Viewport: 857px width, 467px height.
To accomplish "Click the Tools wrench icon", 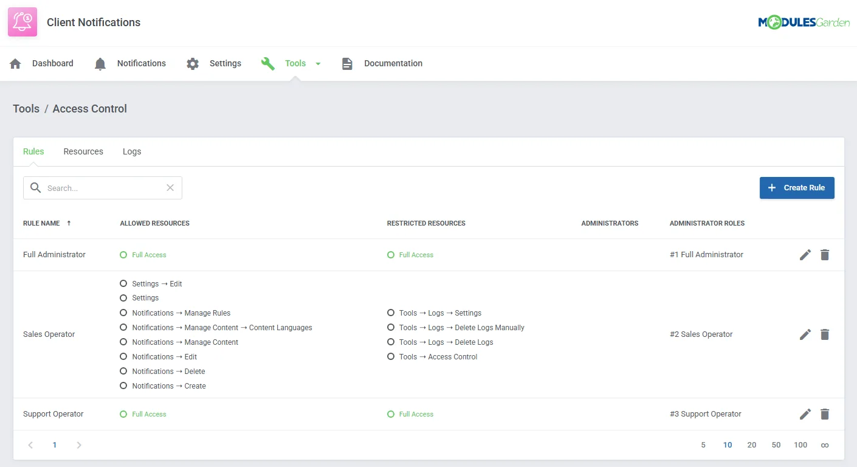I will 268,64.
